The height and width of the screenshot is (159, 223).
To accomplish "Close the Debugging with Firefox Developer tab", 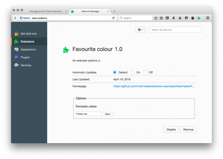I will coord(66,11).
